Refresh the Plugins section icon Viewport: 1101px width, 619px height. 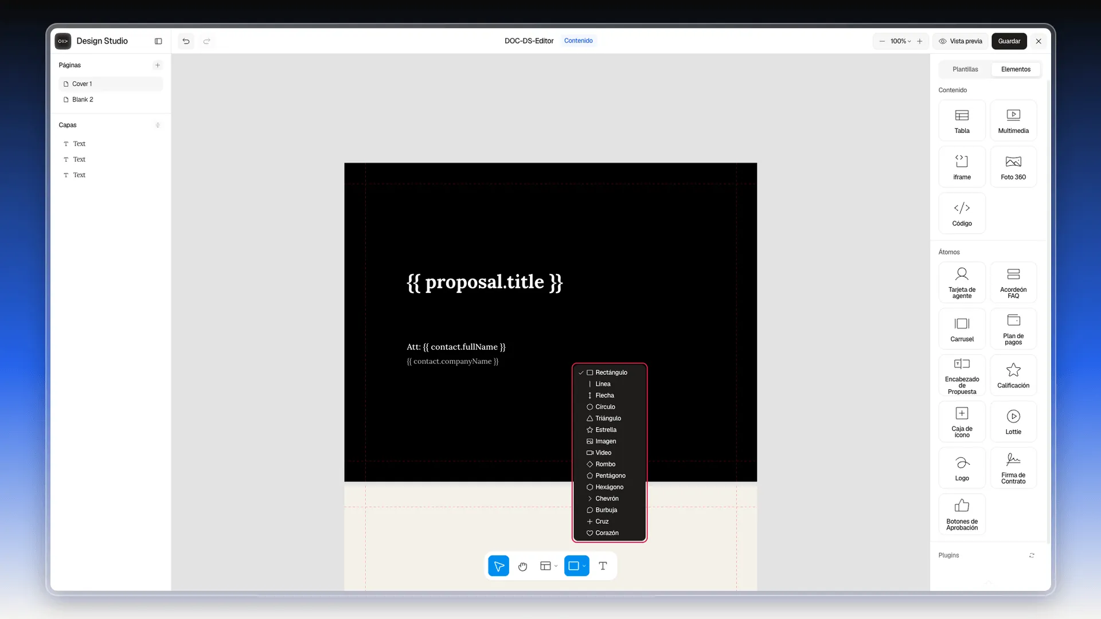1032,555
